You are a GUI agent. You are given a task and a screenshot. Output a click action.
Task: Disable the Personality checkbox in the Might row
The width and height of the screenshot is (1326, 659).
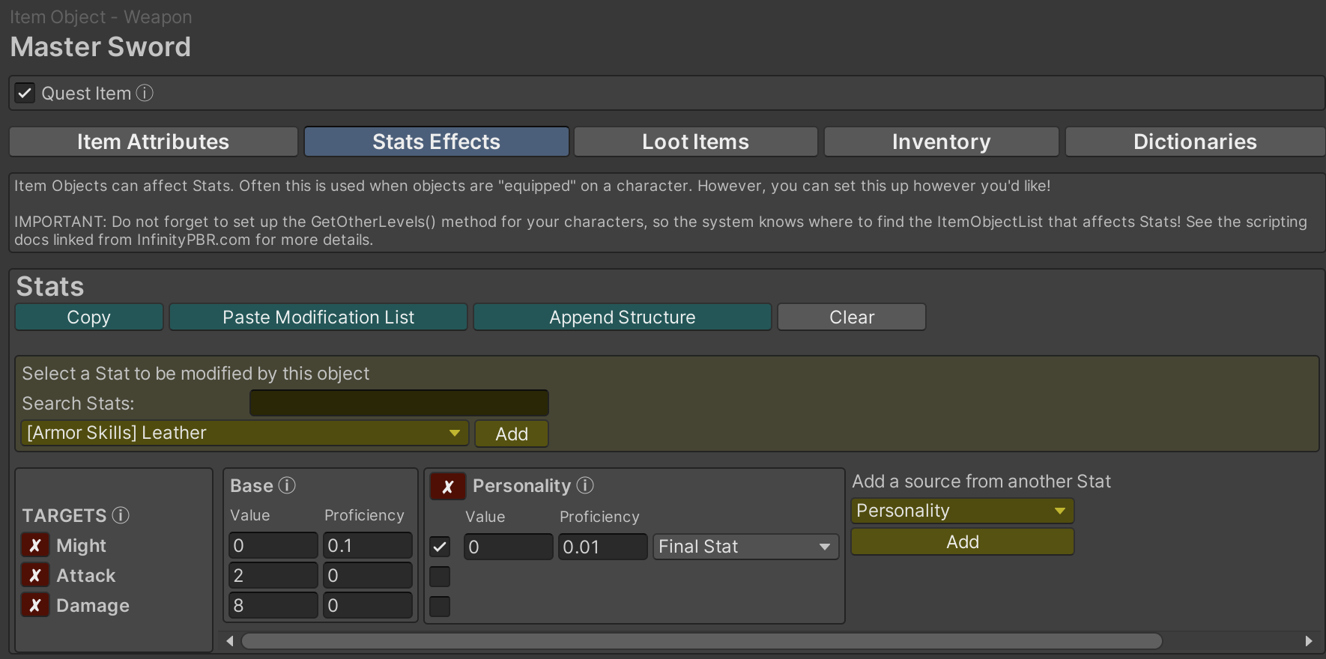(x=440, y=547)
